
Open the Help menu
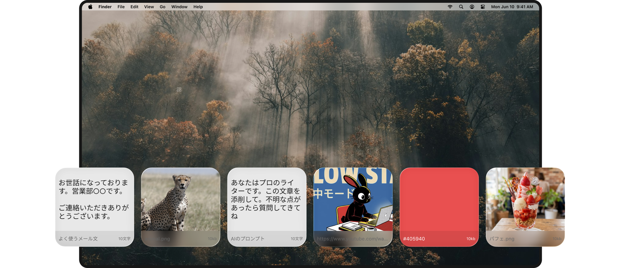[x=198, y=7]
